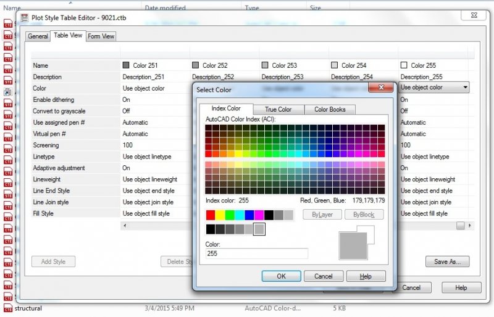494x317 pixels.
Task: Click the ByBlock button
Action: pos(364,215)
